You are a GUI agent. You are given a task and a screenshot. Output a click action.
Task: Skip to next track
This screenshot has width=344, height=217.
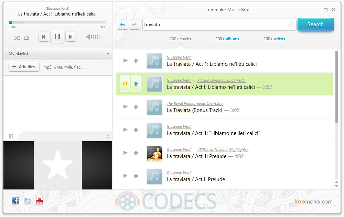coord(71,37)
